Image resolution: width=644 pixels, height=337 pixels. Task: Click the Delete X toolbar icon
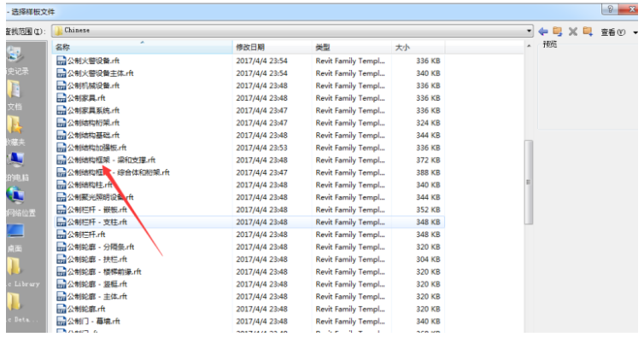coord(572,32)
